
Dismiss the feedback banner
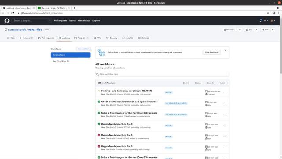click(x=225, y=50)
